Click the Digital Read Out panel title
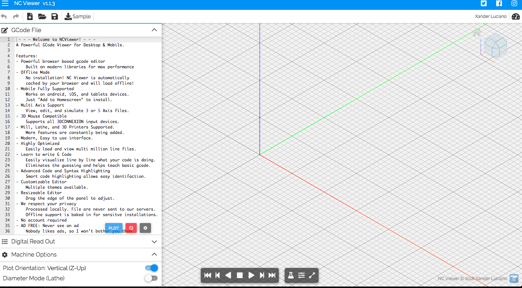 pos(33,242)
